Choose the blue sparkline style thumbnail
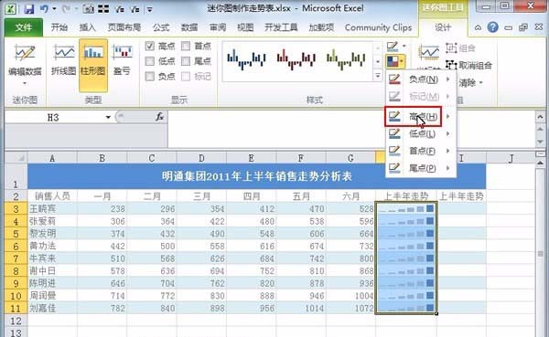The image size is (549, 337). (x=246, y=59)
